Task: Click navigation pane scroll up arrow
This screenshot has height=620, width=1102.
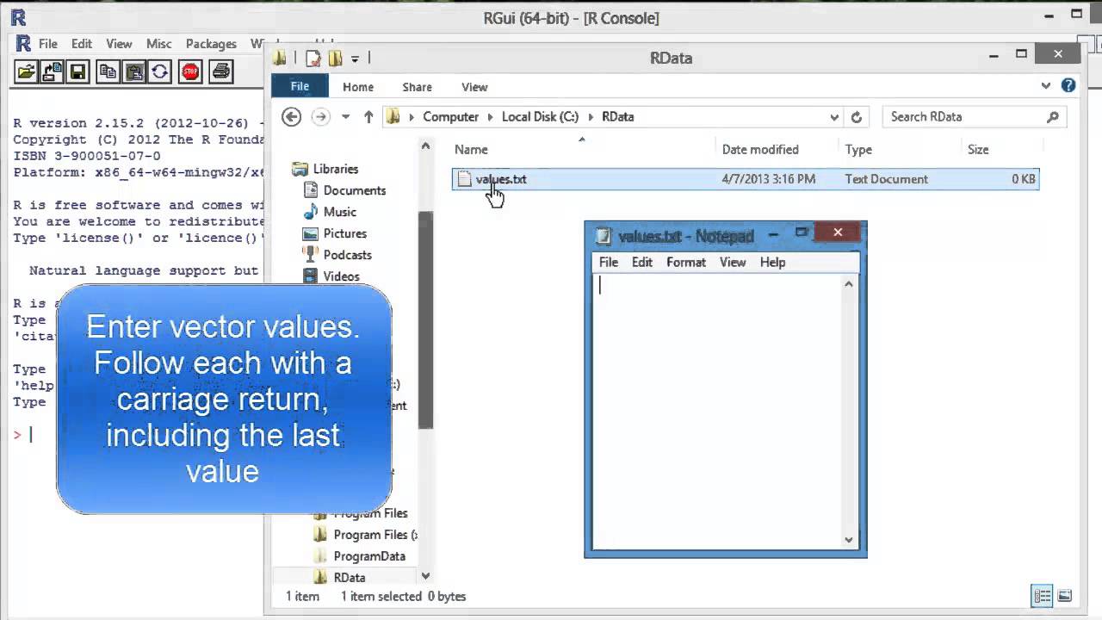Action: point(425,146)
